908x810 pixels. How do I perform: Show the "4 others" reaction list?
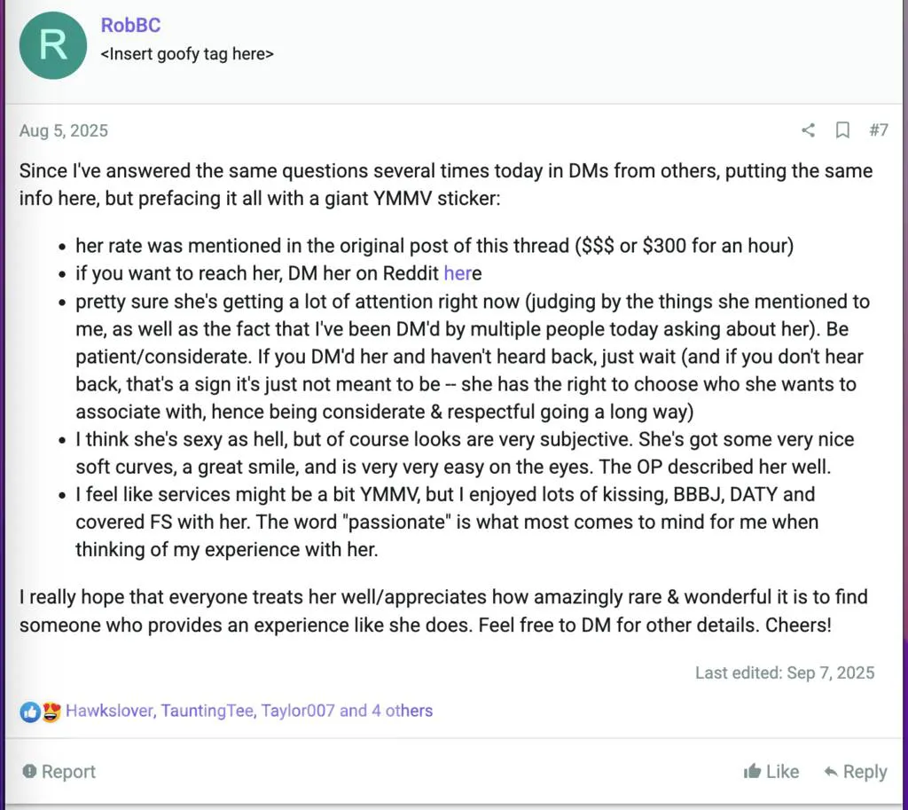(x=402, y=711)
